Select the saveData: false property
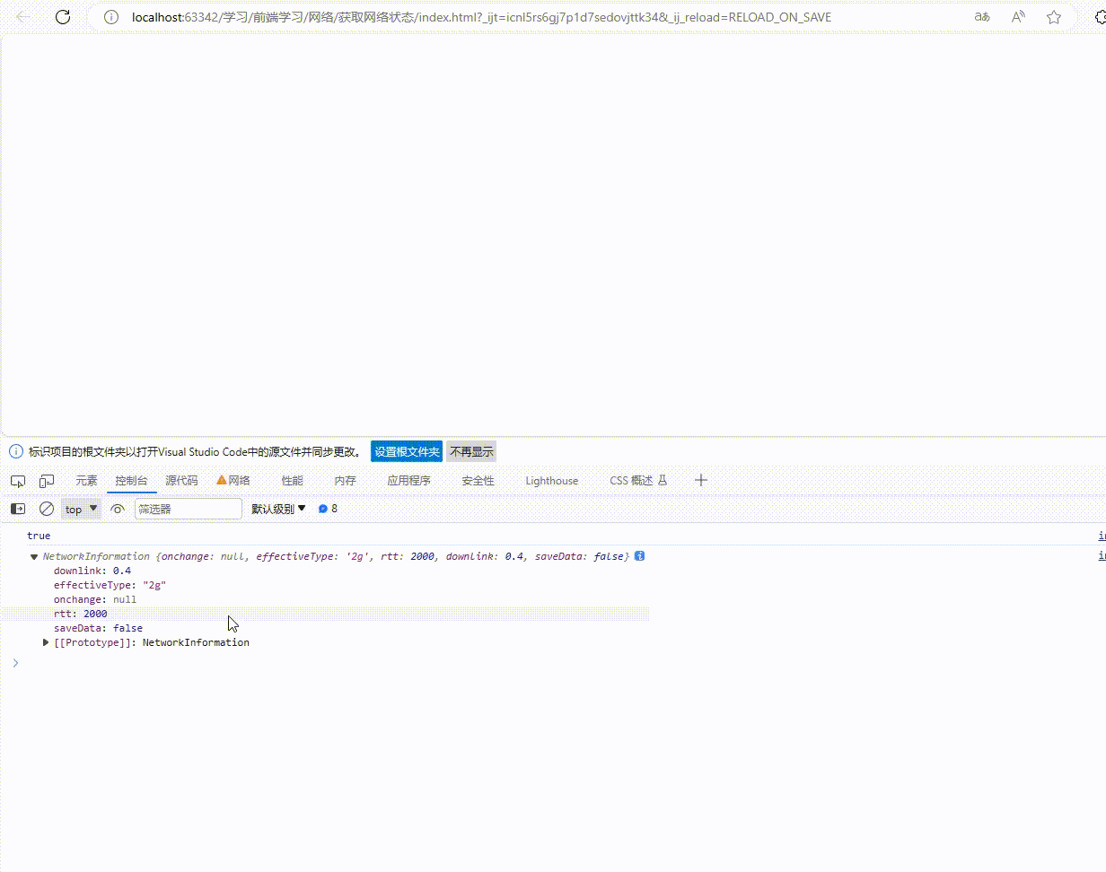Viewport: 1106px width, 872px height. [98, 628]
